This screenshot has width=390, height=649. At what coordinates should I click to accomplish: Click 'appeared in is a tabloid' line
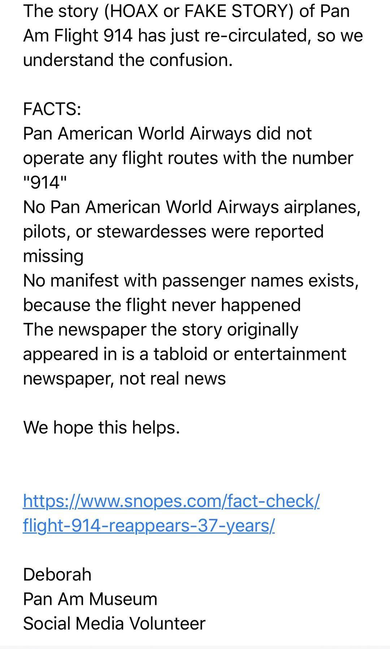[x=185, y=354]
